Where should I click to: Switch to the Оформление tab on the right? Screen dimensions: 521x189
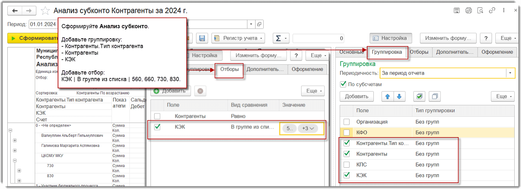[497, 52]
